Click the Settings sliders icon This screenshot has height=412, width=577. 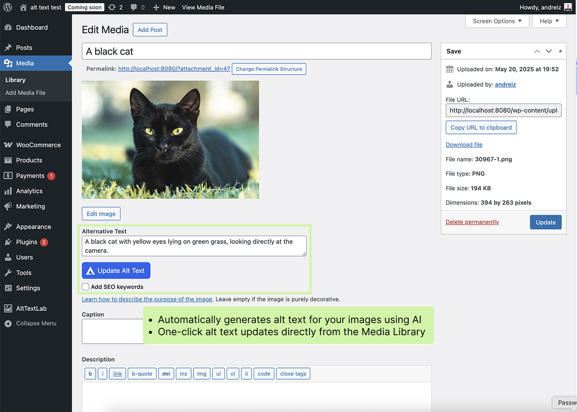pyautogui.click(x=8, y=288)
